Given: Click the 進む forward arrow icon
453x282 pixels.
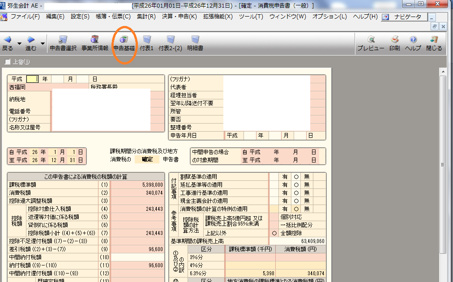Looking at the screenshot, I should pyautogui.click(x=31, y=40).
